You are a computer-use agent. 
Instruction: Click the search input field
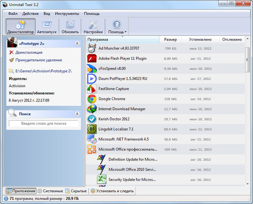[43, 123]
